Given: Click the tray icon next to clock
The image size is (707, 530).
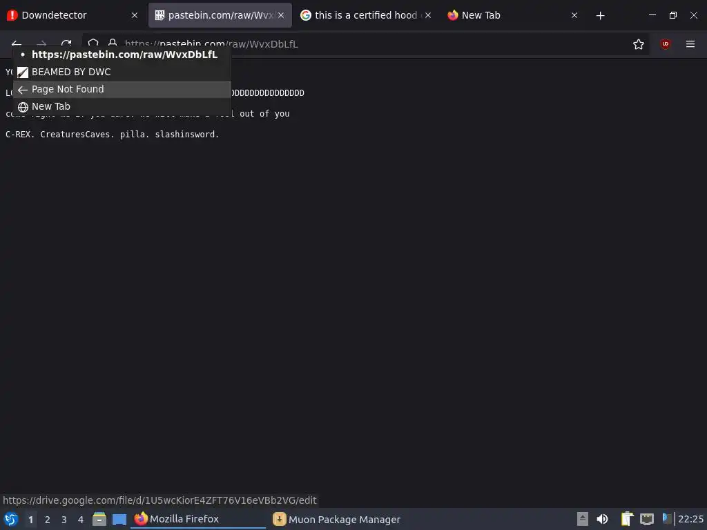Looking at the screenshot, I should click(666, 518).
